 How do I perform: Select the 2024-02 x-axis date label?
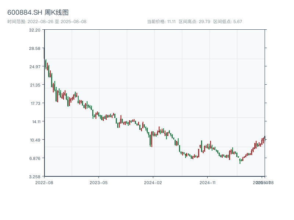153,182
